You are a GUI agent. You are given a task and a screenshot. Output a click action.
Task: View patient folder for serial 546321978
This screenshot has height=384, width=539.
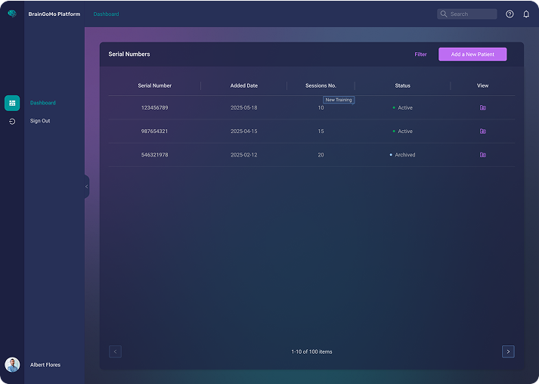tap(482, 155)
